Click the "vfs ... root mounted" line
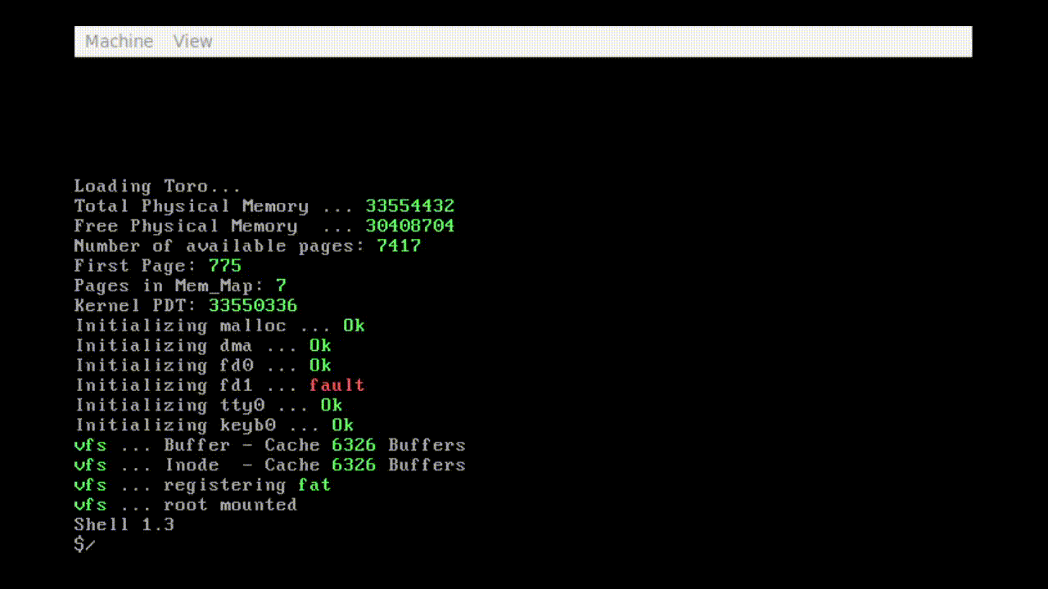 186,505
